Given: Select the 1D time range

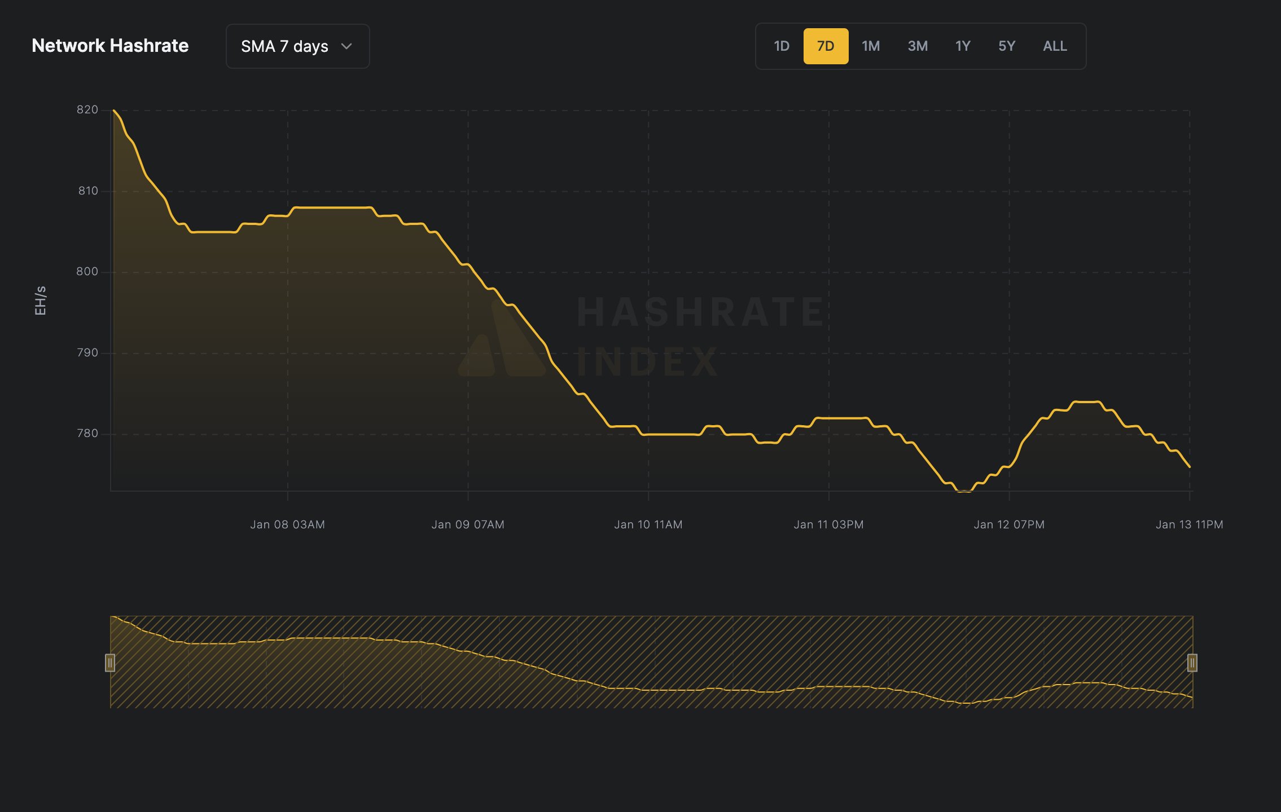Looking at the screenshot, I should click(x=782, y=46).
